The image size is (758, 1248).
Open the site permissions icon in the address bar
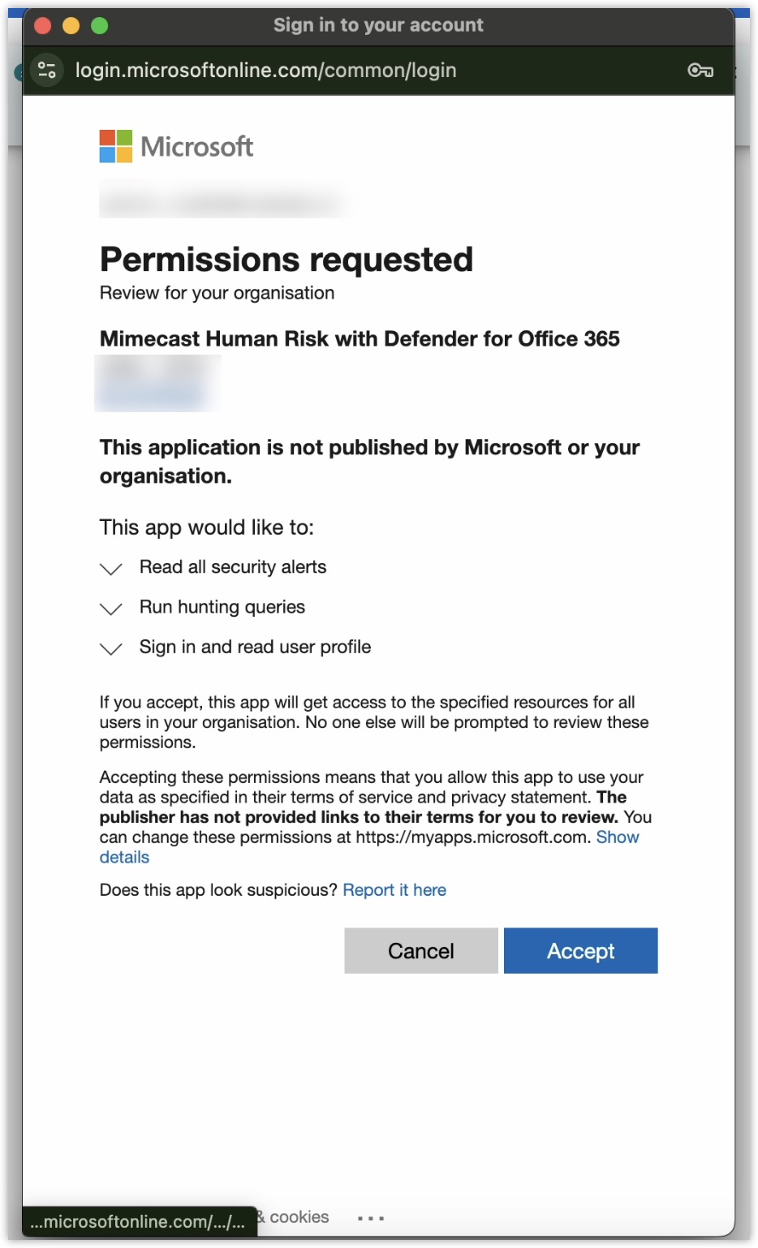(46, 70)
